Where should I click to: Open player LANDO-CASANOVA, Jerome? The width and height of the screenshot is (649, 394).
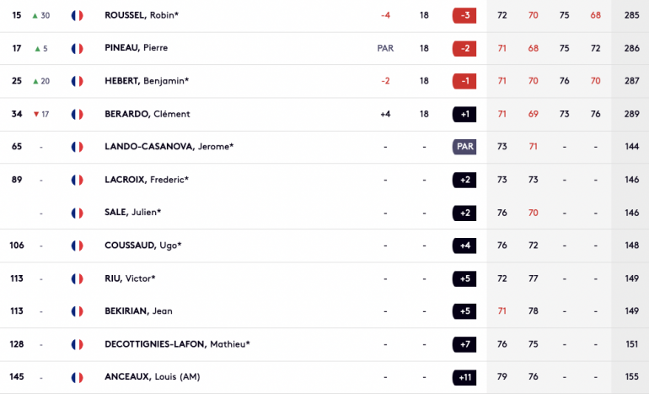[x=169, y=147]
